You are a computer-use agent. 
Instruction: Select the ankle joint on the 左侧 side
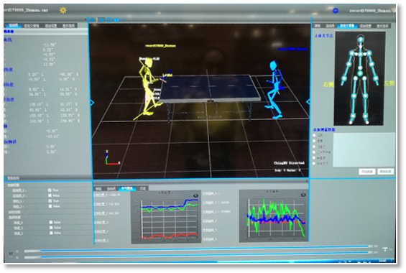[x=365, y=115]
